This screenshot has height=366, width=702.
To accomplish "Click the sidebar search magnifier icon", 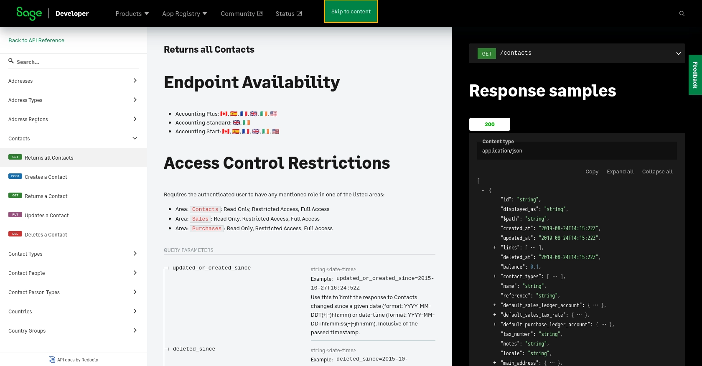I will click(11, 61).
